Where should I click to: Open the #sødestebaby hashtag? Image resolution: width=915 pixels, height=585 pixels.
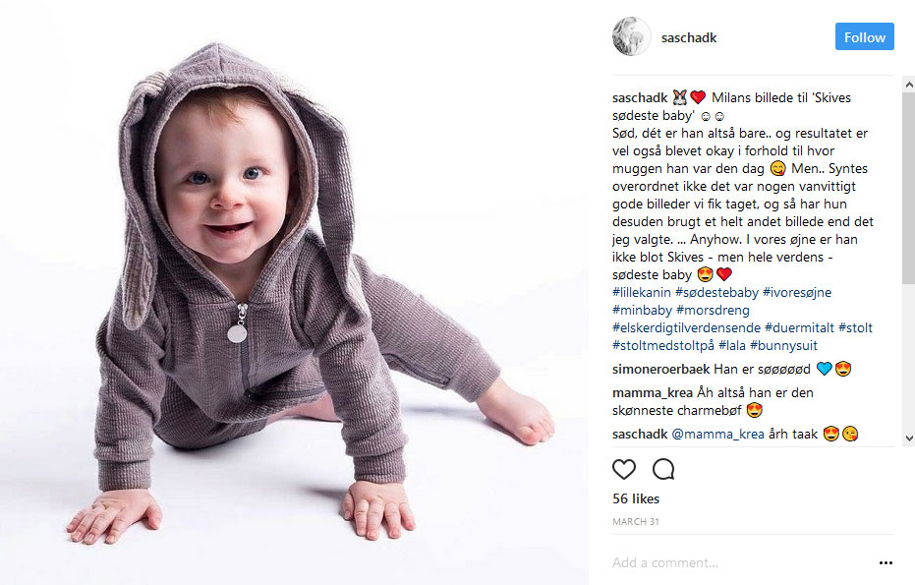(x=716, y=292)
